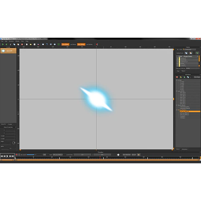Click the Play button in timeline
201x201 pixels.
pyautogui.click(x=7, y=156)
